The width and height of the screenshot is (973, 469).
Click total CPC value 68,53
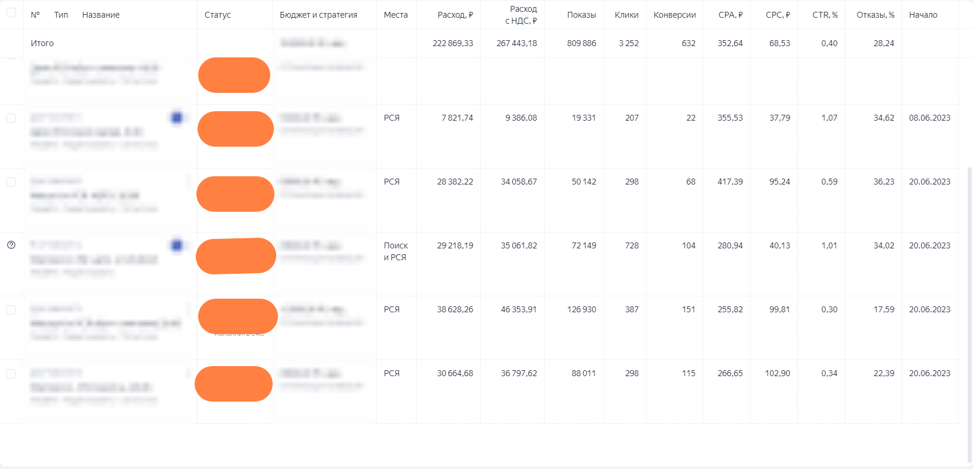pyautogui.click(x=780, y=43)
